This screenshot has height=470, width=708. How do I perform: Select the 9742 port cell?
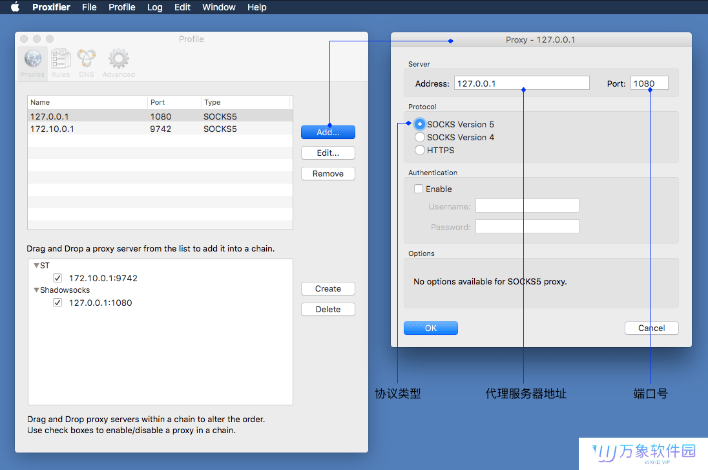pos(161,129)
